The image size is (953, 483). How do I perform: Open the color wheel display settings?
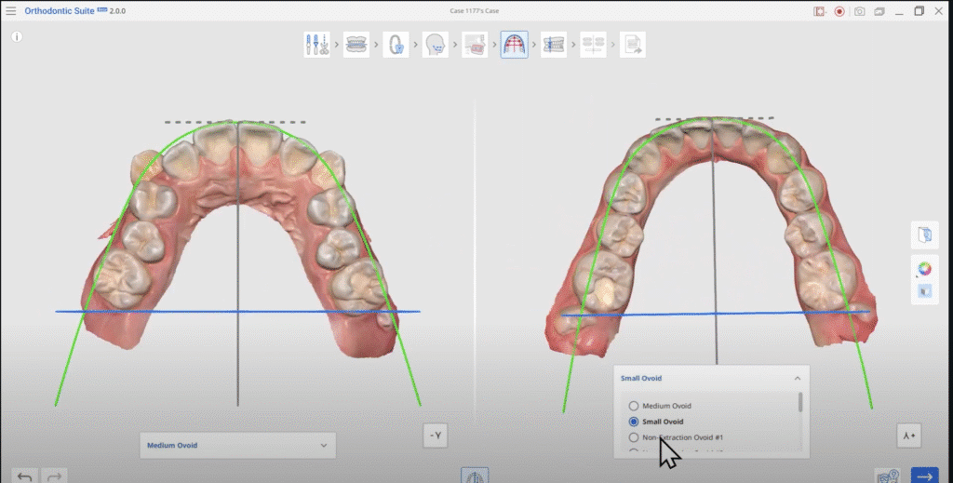tap(924, 269)
